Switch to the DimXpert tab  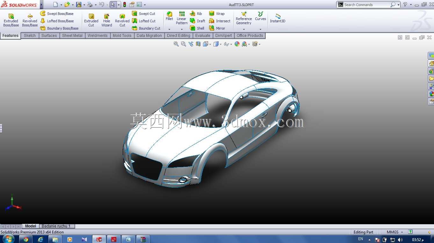pyautogui.click(x=224, y=36)
